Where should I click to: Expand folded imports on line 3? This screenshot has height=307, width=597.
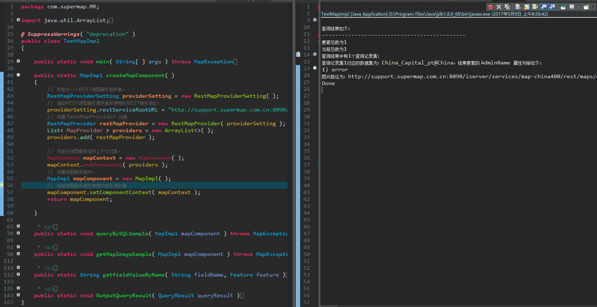[x=18, y=20]
